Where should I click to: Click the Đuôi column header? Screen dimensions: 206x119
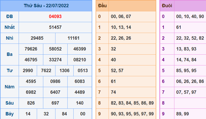(167, 6)
